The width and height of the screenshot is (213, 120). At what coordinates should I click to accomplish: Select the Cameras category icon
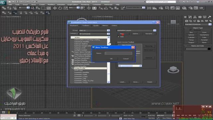[198, 21]
